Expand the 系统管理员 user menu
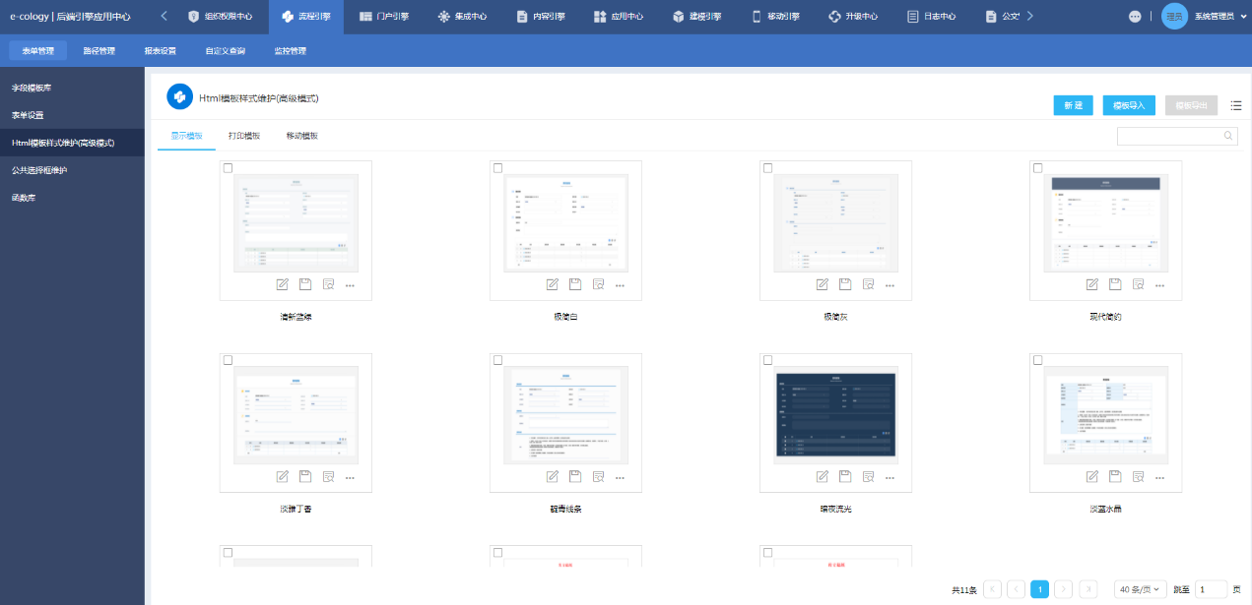 click(x=1207, y=17)
